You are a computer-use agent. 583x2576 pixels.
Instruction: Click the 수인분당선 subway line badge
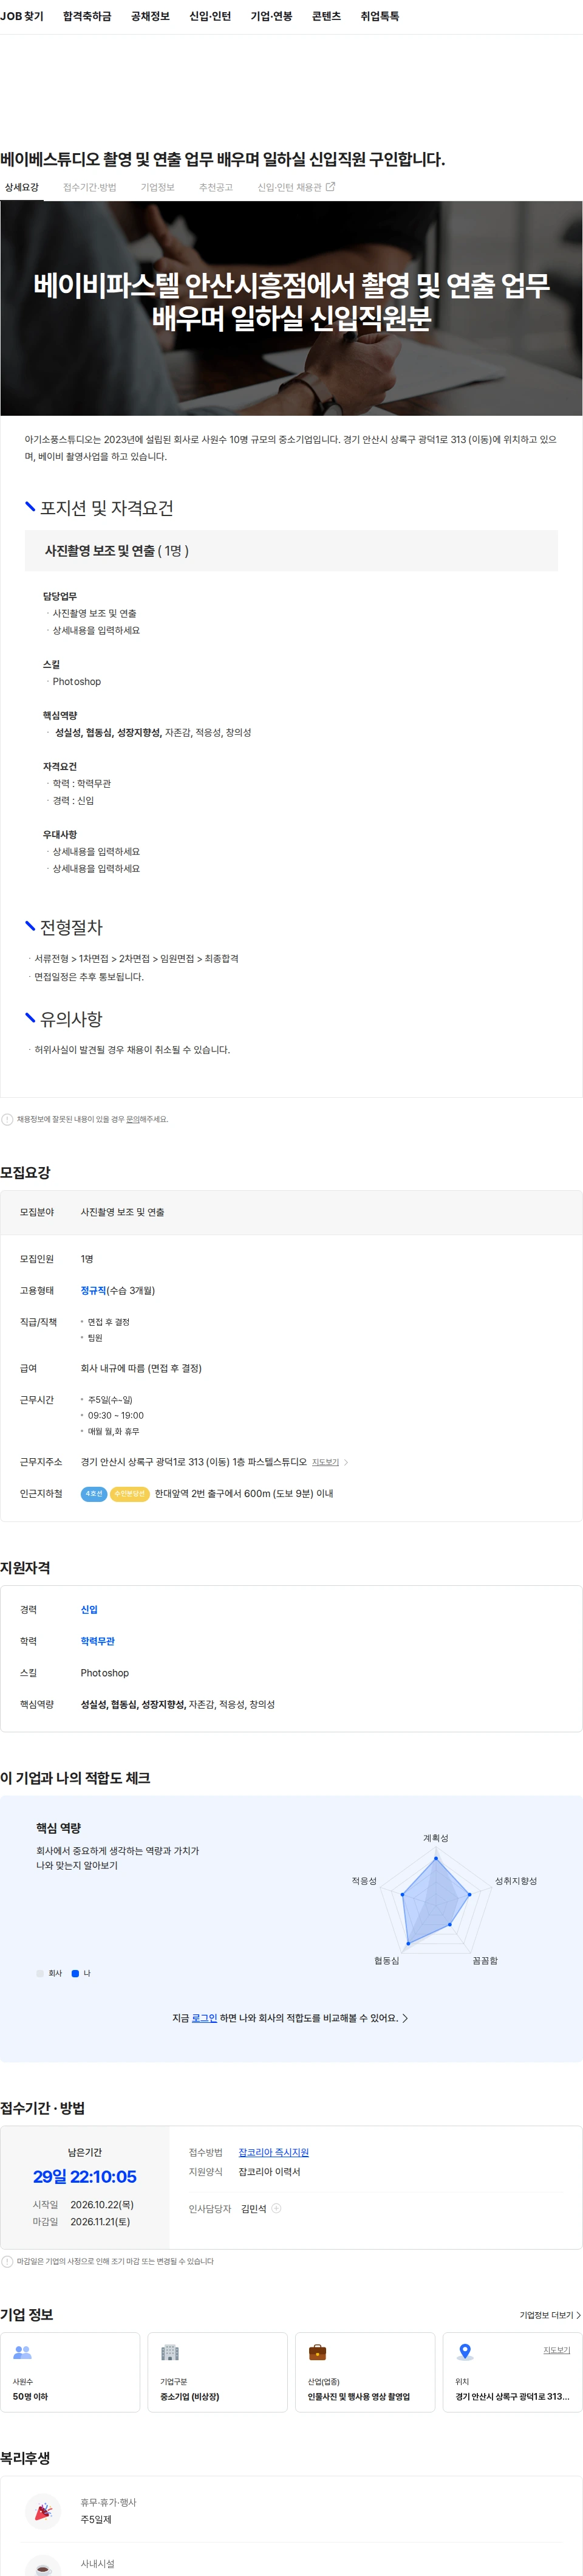[129, 1493]
